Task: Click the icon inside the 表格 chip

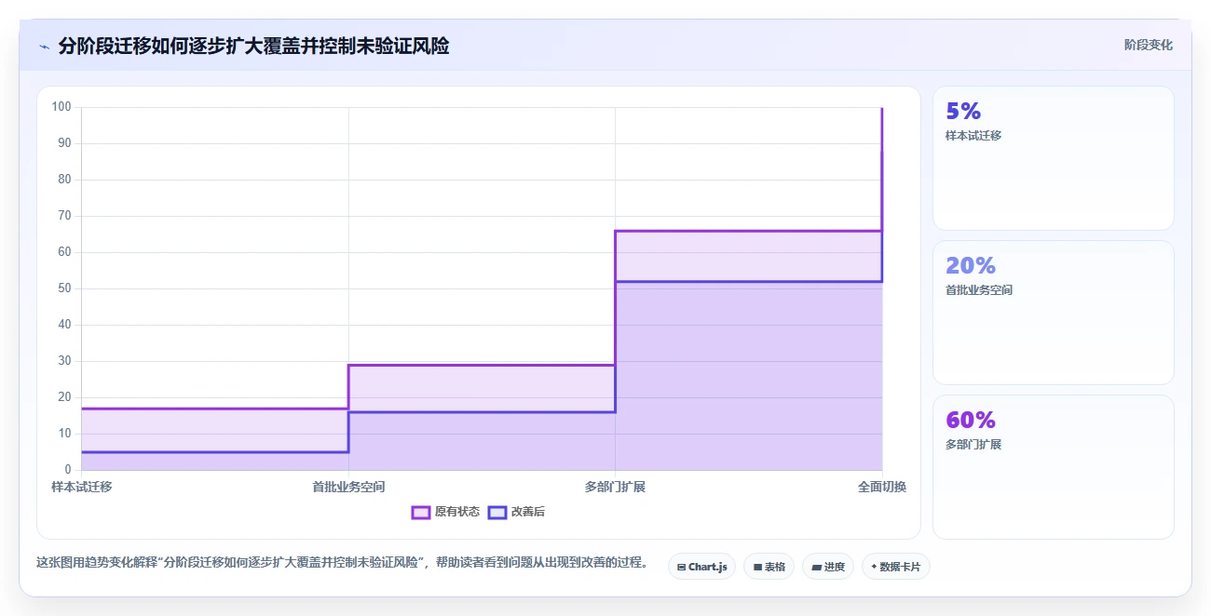Action: (757, 567)
